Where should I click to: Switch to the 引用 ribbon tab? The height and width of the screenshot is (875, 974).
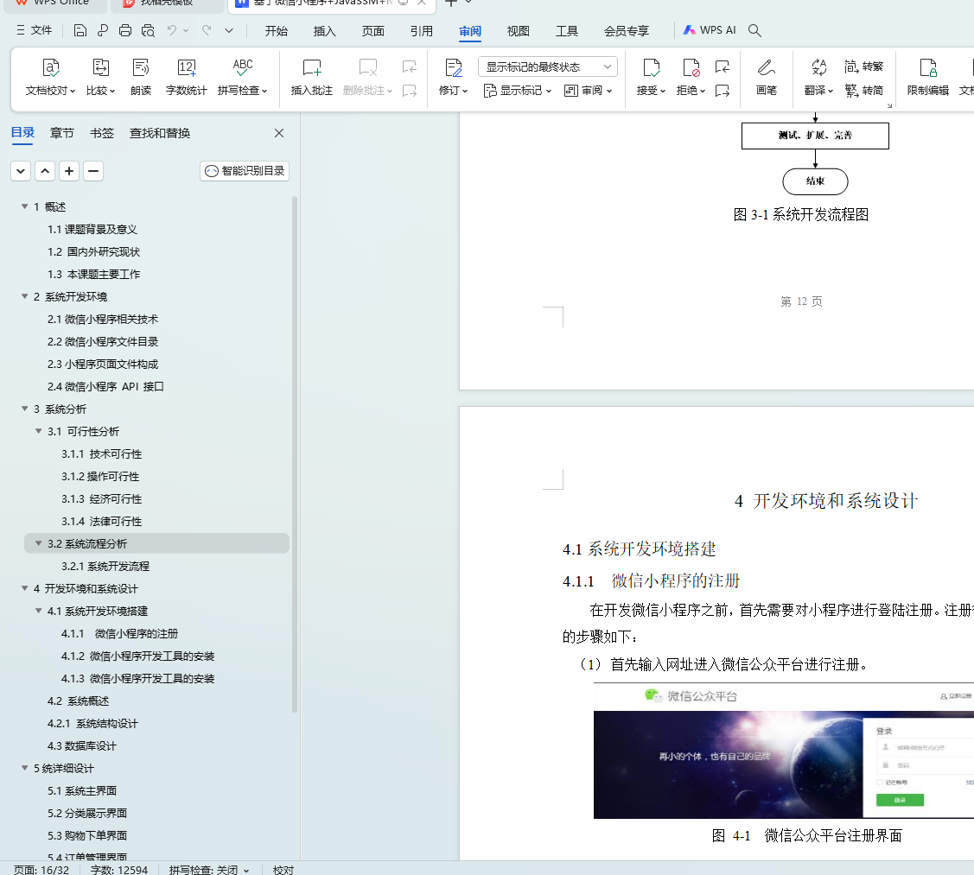click(x=421, y=31)
